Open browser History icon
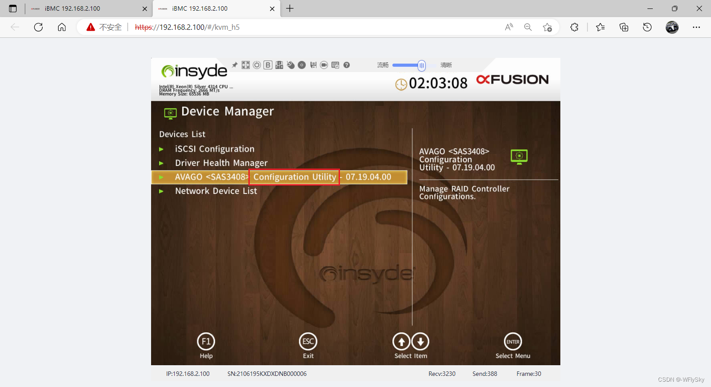The width and height of the screenshot is (711, 387). click(x=647, y=27)
